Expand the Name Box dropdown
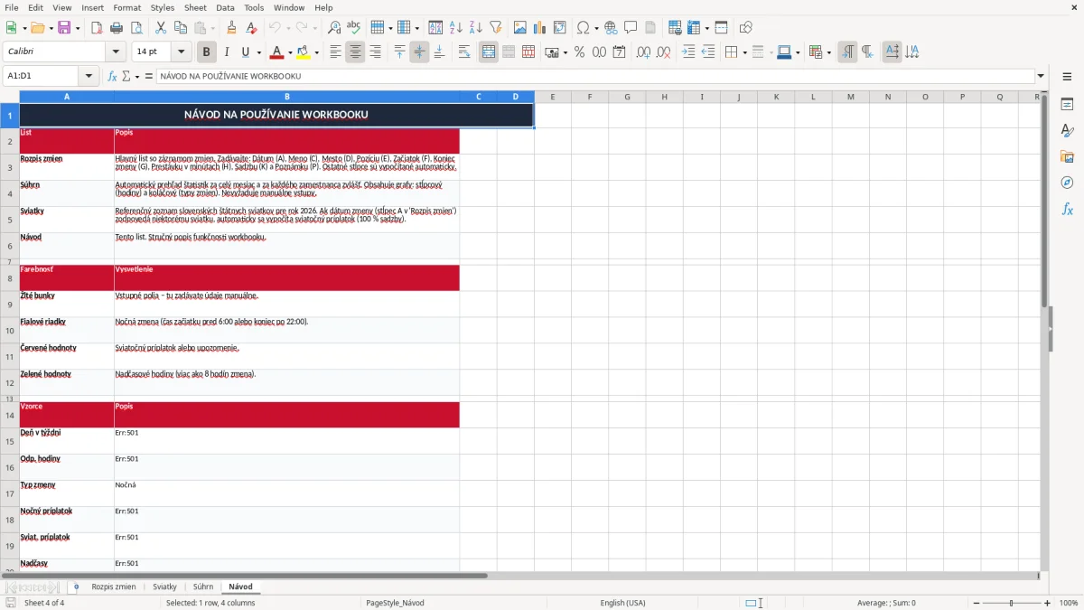This screenshot has width=1084, height=610. click(89, 76)
